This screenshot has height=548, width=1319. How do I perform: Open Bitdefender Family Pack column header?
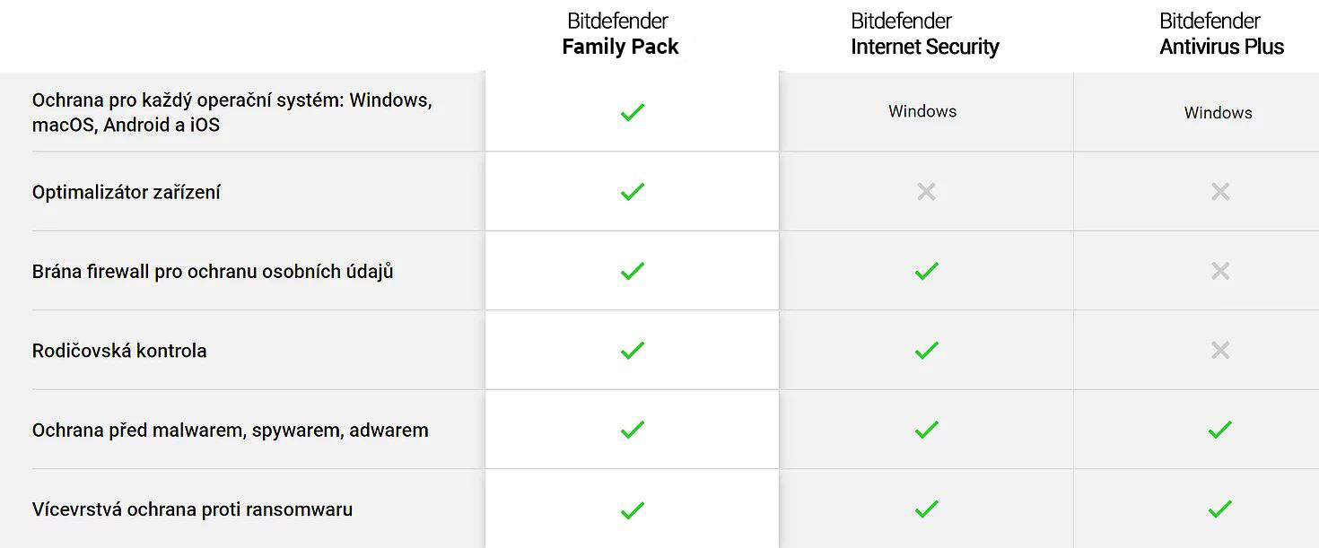point(620,34)
